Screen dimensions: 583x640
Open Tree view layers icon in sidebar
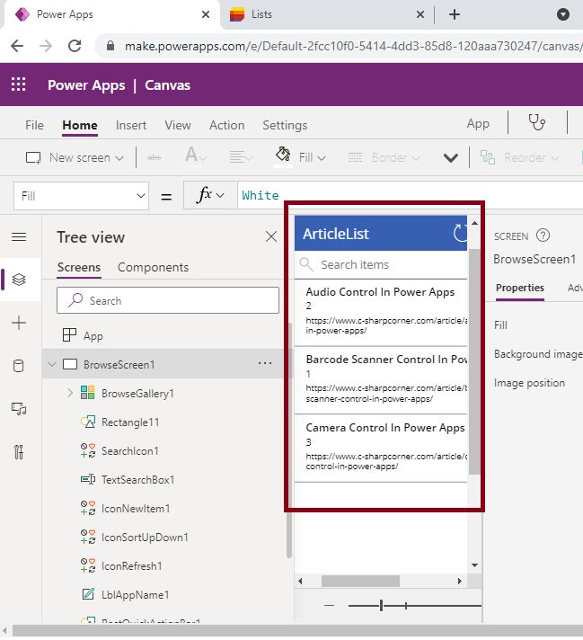[19, 280]
